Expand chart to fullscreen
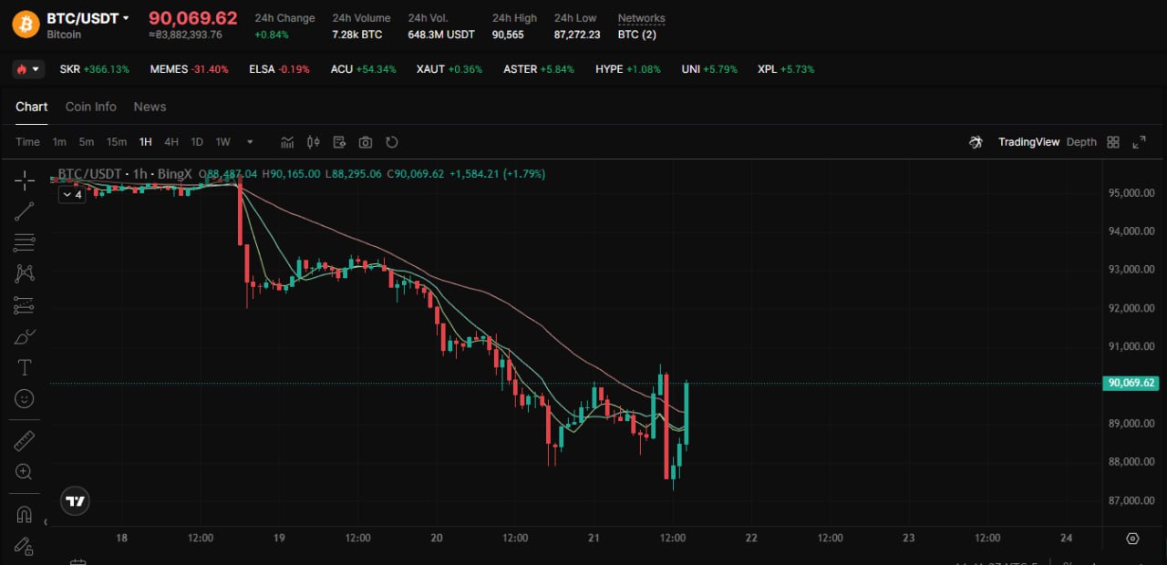 point(1139,142)
